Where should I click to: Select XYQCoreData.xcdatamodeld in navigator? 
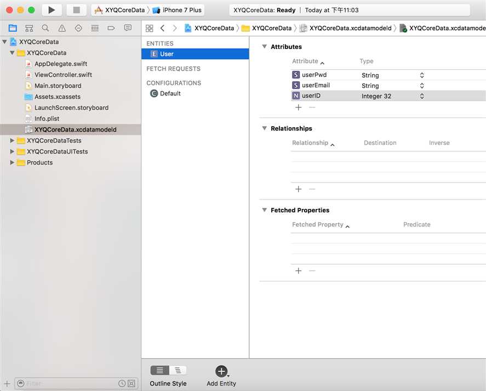(x=71, y=129)
